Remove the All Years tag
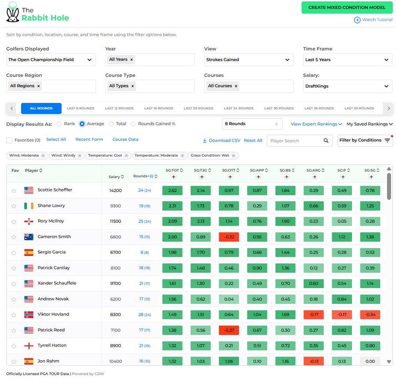 point(131,59)
